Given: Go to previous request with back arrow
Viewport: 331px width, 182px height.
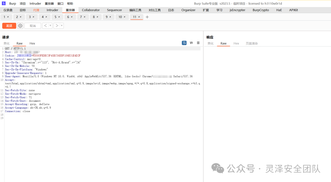Looking at the screenshot, I should 45,26.
